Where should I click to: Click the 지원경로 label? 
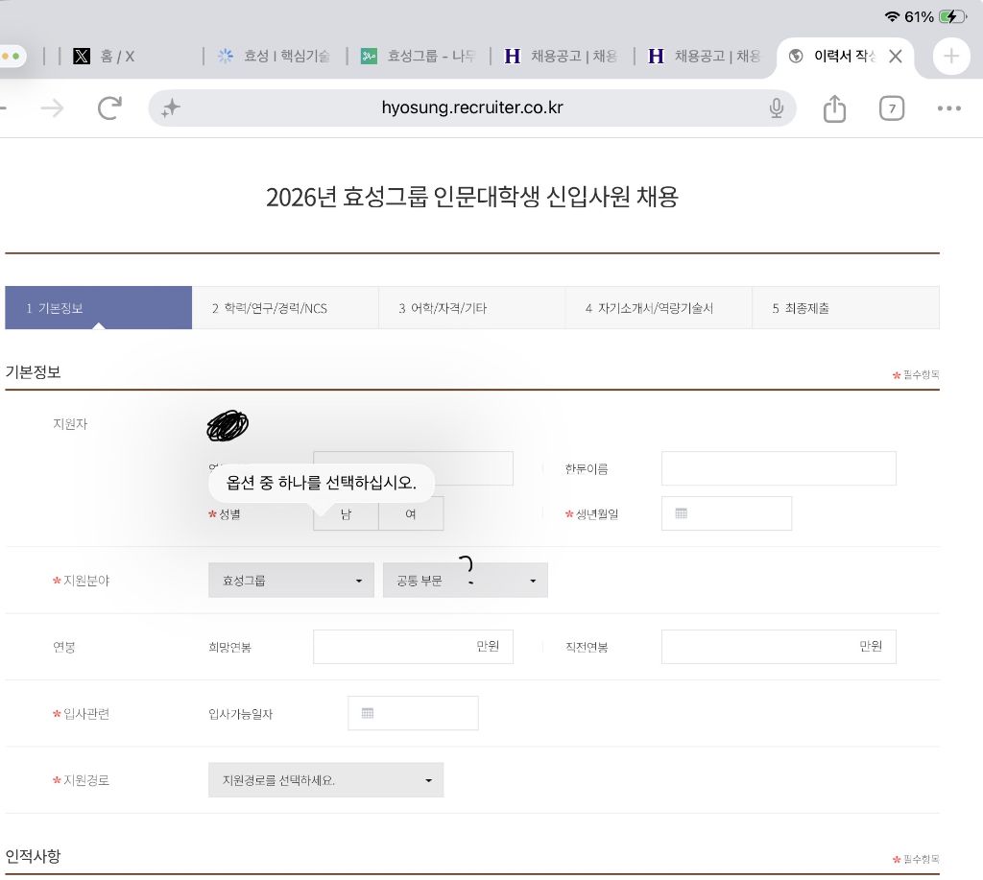(x=86, y=779)
